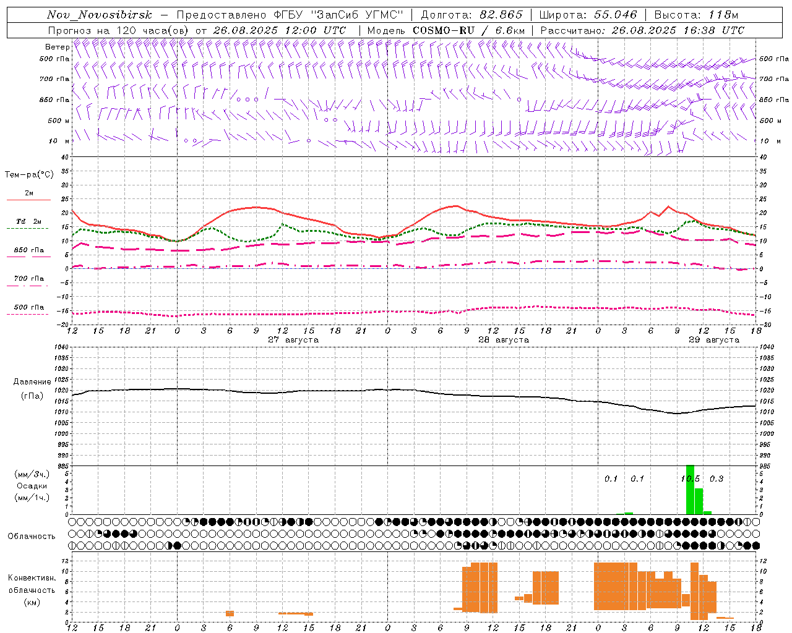Select the (мм/1ч.) precipitation unit label
This screenshot has height=633, width=792.
tap(32, 498)
